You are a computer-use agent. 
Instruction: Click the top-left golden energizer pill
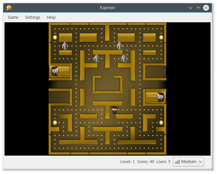coord(55,37)
